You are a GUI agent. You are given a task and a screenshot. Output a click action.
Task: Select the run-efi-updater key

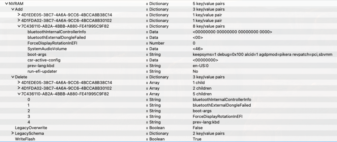[42, 72]
